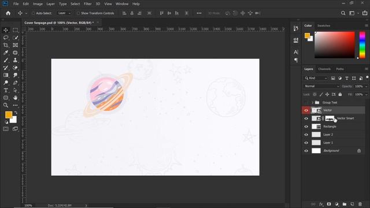This screenshot has height=208, width=370.
Task: Delete layer with trash icon
Action: pos(360,204)
